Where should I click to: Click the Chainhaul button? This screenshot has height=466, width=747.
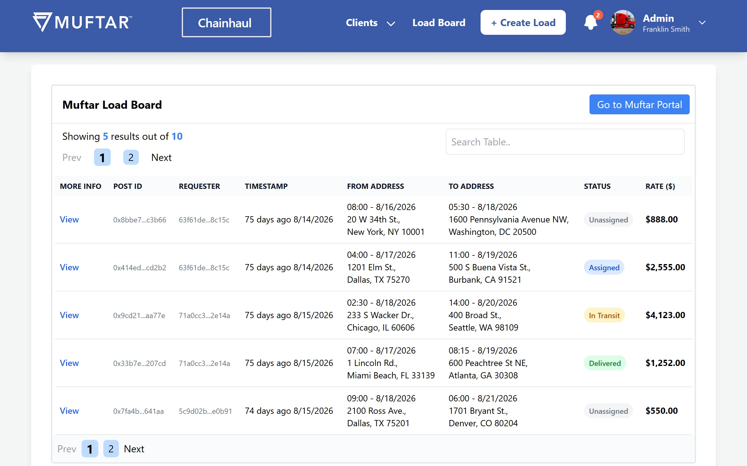click(x=226, y=22)
